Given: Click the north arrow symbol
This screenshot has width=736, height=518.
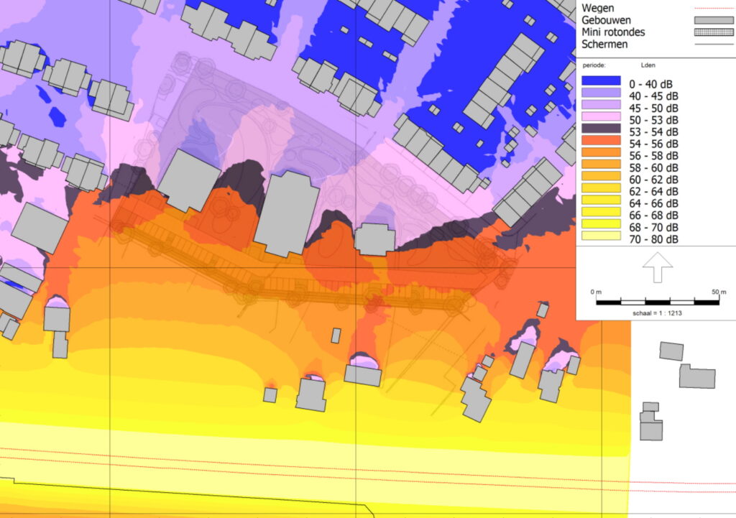Looking at the screenshot, I should click(x=658, y=267).
